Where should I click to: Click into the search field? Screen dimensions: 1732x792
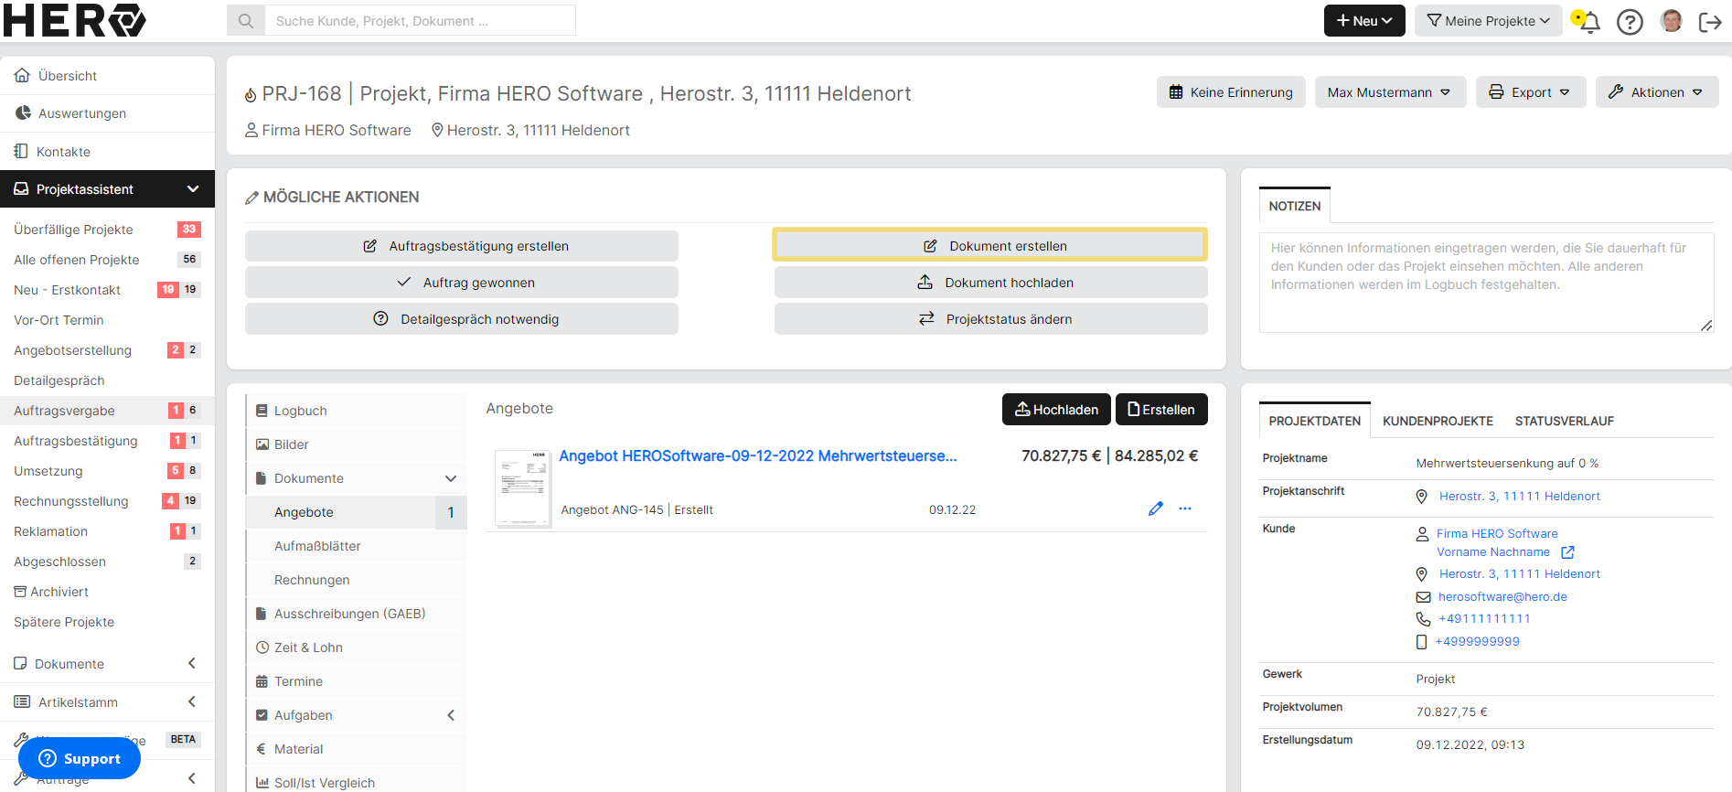pos(420,20)
